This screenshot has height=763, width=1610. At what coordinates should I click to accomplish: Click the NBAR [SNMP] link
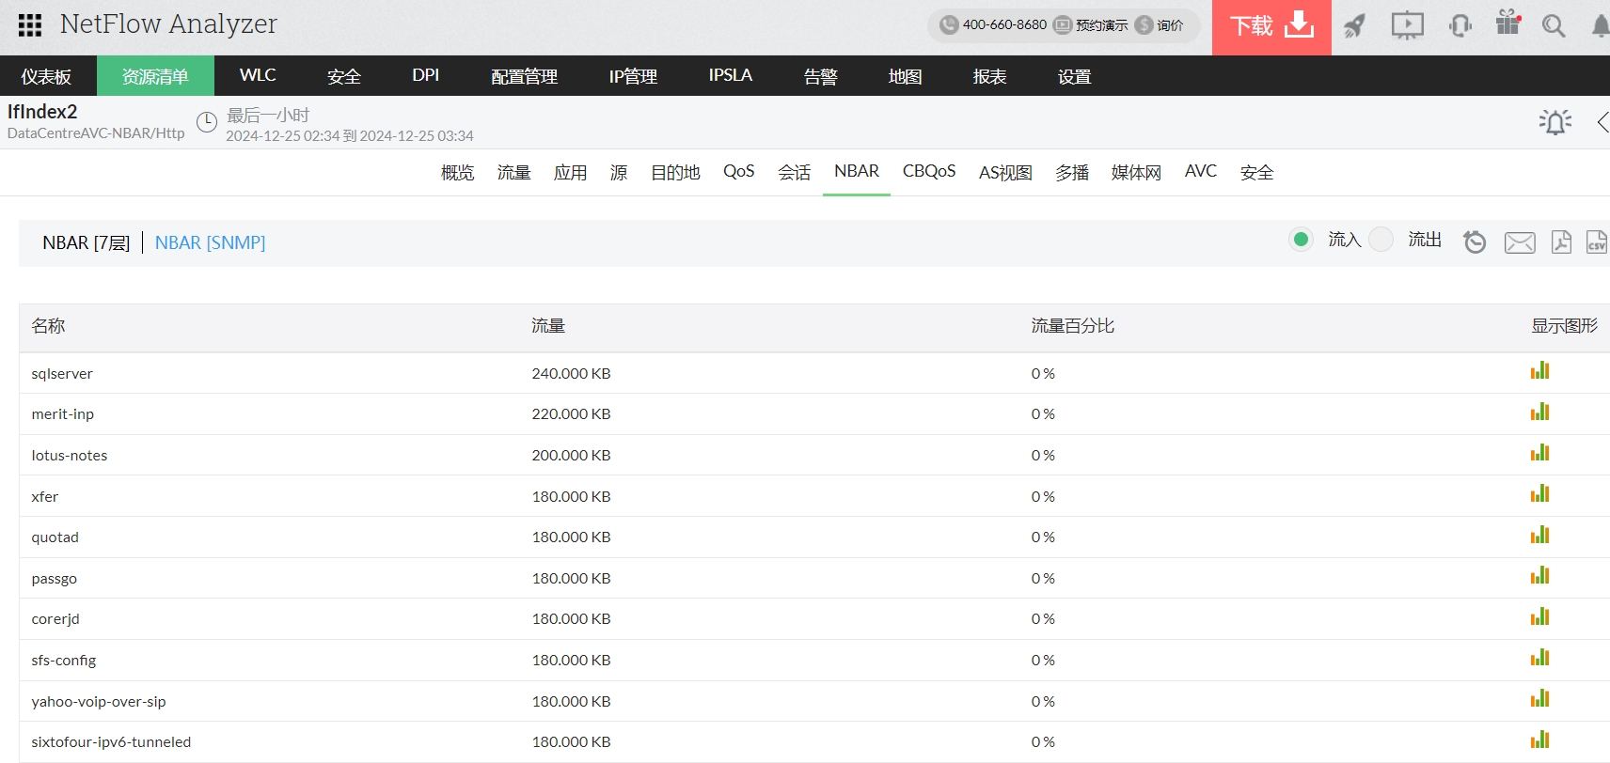[x=210, y=242]
